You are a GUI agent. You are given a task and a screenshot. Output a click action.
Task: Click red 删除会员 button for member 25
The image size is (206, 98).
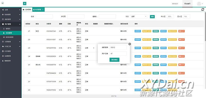(x=182, y=48)
